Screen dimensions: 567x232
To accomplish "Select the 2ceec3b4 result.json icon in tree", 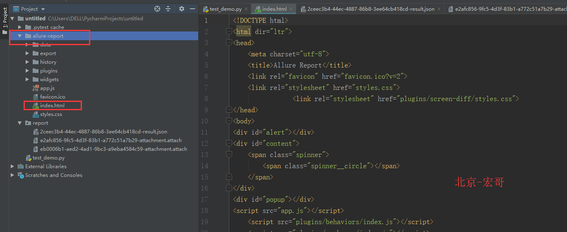I will click(x=36, y=132).
